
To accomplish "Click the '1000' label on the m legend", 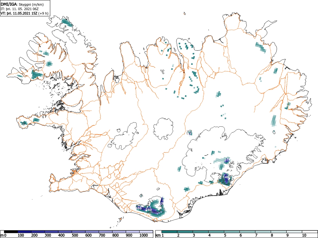I will pyautogui.click(x=144, y=235).
